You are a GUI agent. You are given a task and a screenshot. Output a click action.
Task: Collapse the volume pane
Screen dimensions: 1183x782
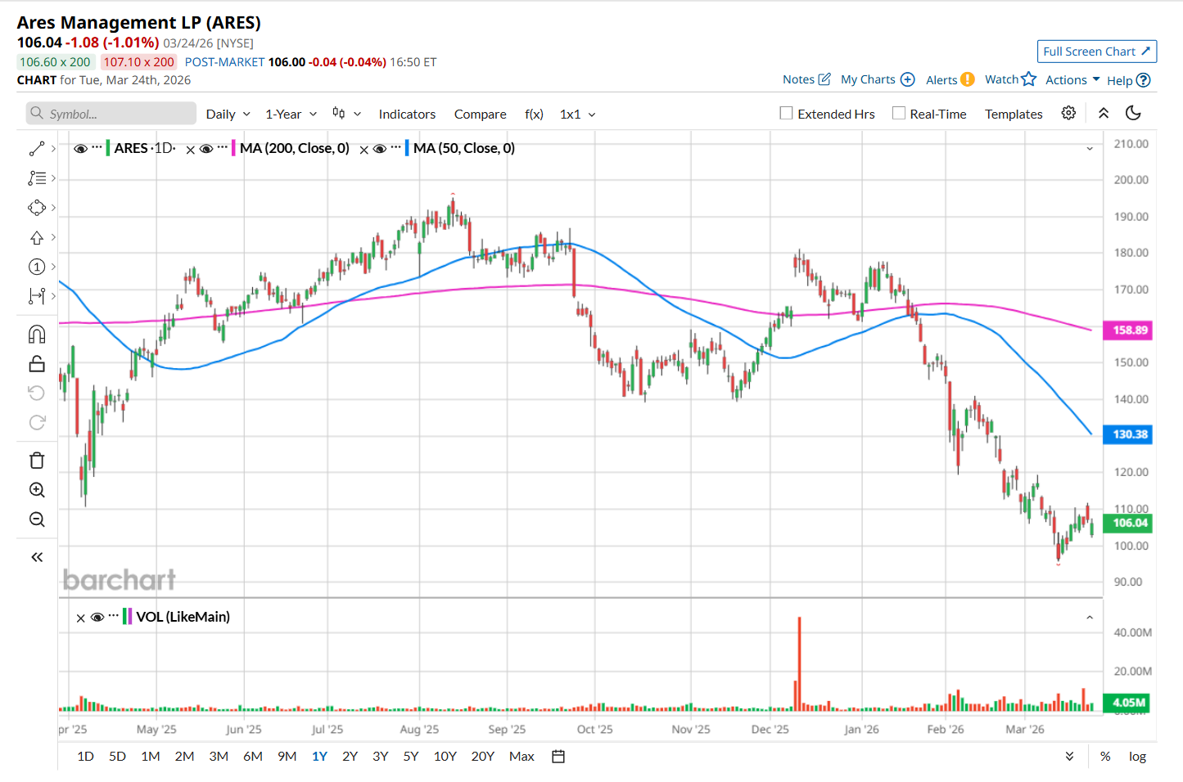pos(1090,618)
